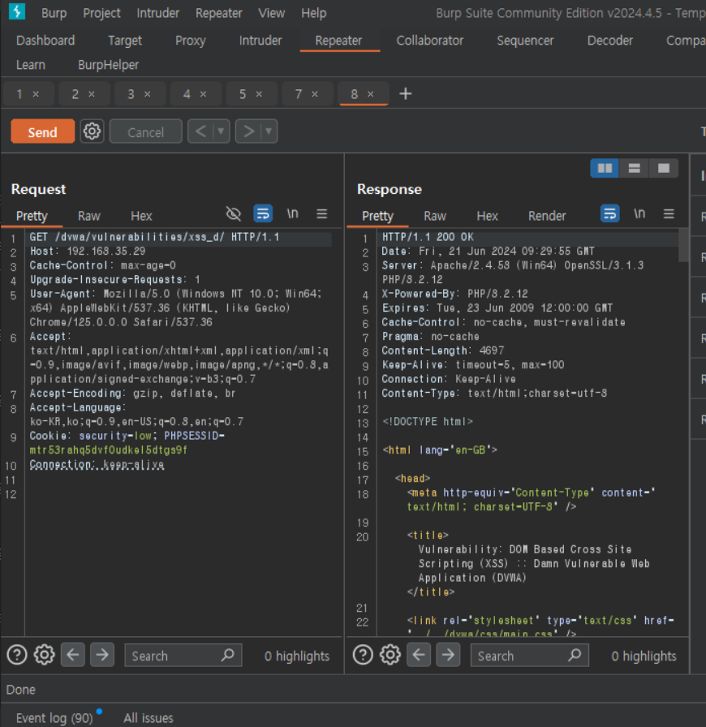Image resolution: width=706 pixels, height=727 pixels.
Task: Click the Content-Length: 4697 response header
Action: click(442, 351)
